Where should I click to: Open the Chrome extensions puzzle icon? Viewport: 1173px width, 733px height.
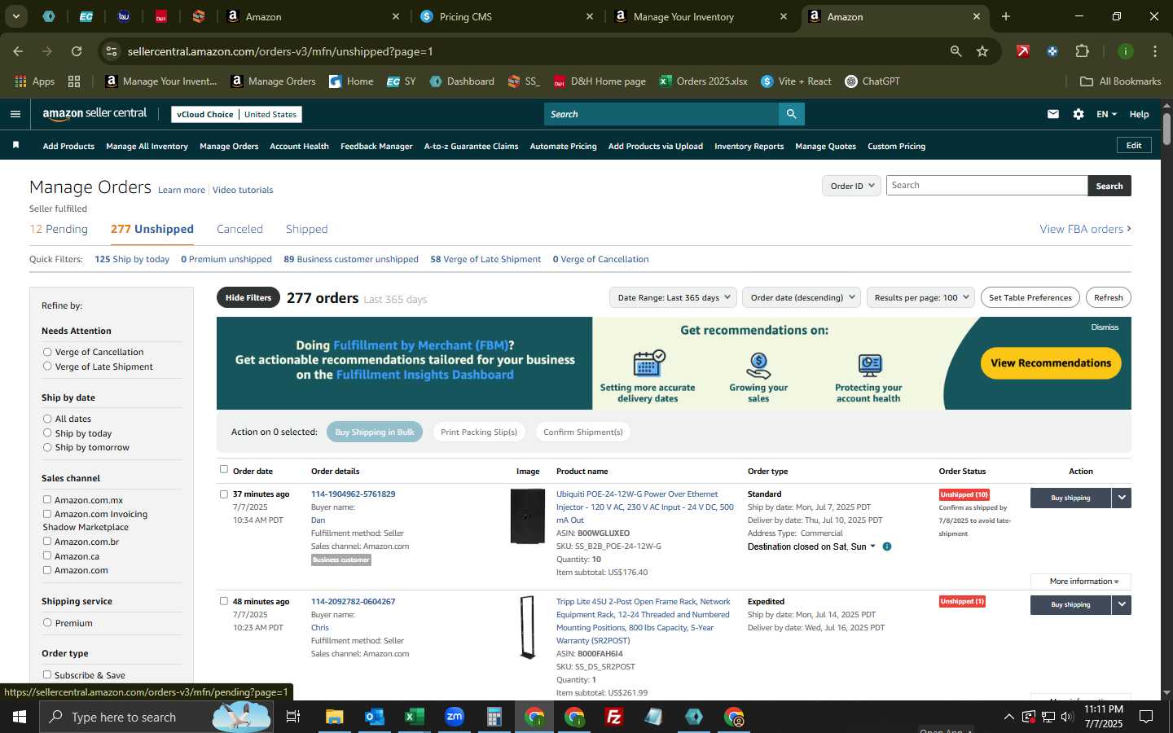[x=1082, y=51]
